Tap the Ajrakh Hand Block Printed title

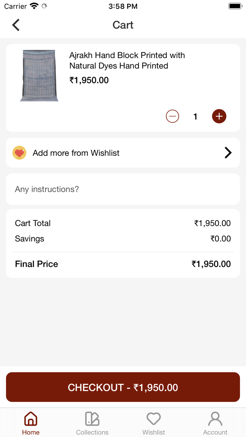(x=127, y=60)
